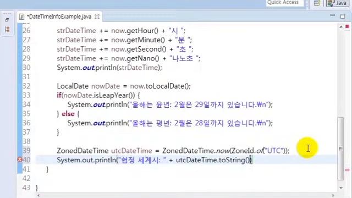Place cursor on now.getHour() call
This screenshot has height=198, width=352.
click(x=135, y=31)
